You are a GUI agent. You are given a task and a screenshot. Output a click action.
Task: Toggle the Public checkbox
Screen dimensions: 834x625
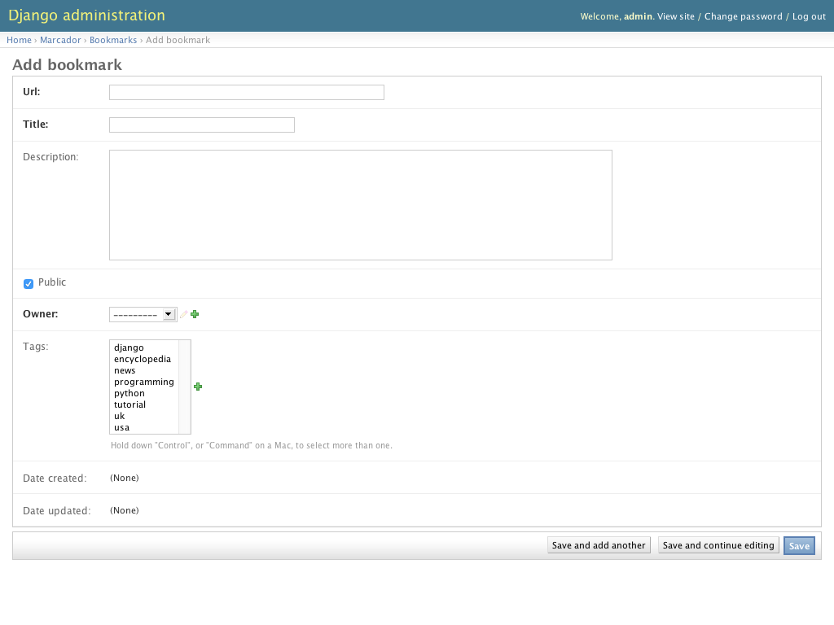[x=29, y=284]
